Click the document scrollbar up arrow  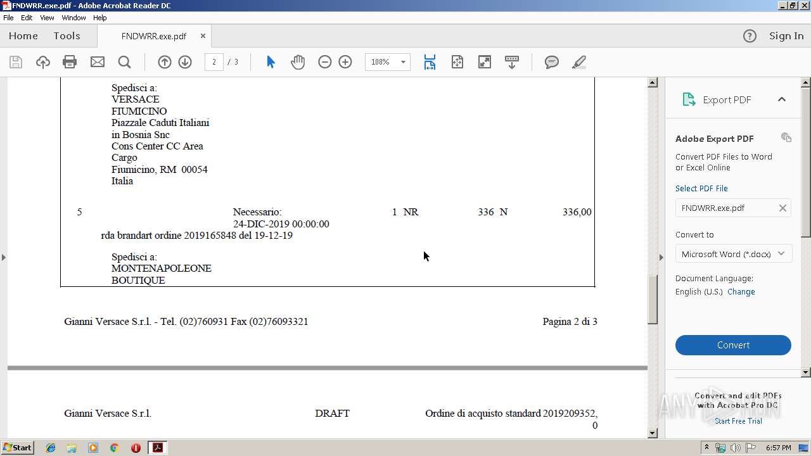(653, 82)
